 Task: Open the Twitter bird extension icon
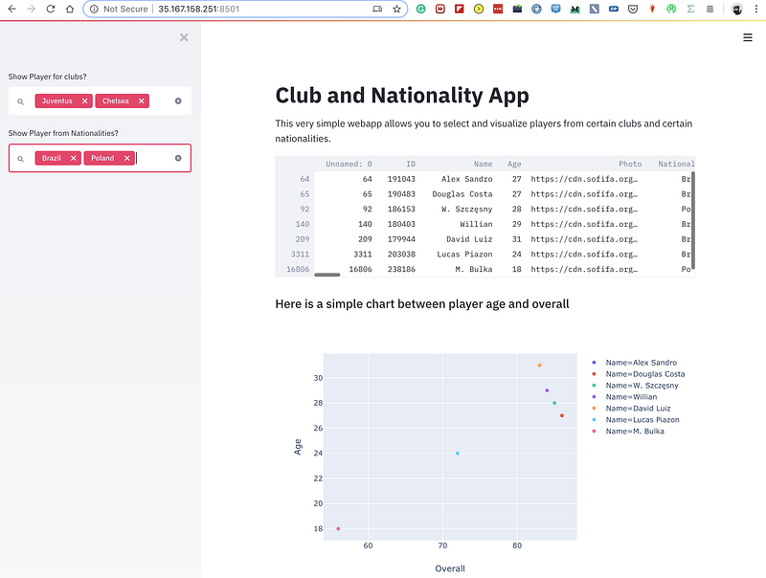pyautogui.click(x=536, y=9)
